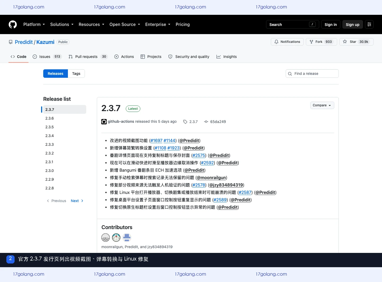Open jzy834894319 contributor avatar
This screenshot has height=282, width=382.
click(127, 238)
